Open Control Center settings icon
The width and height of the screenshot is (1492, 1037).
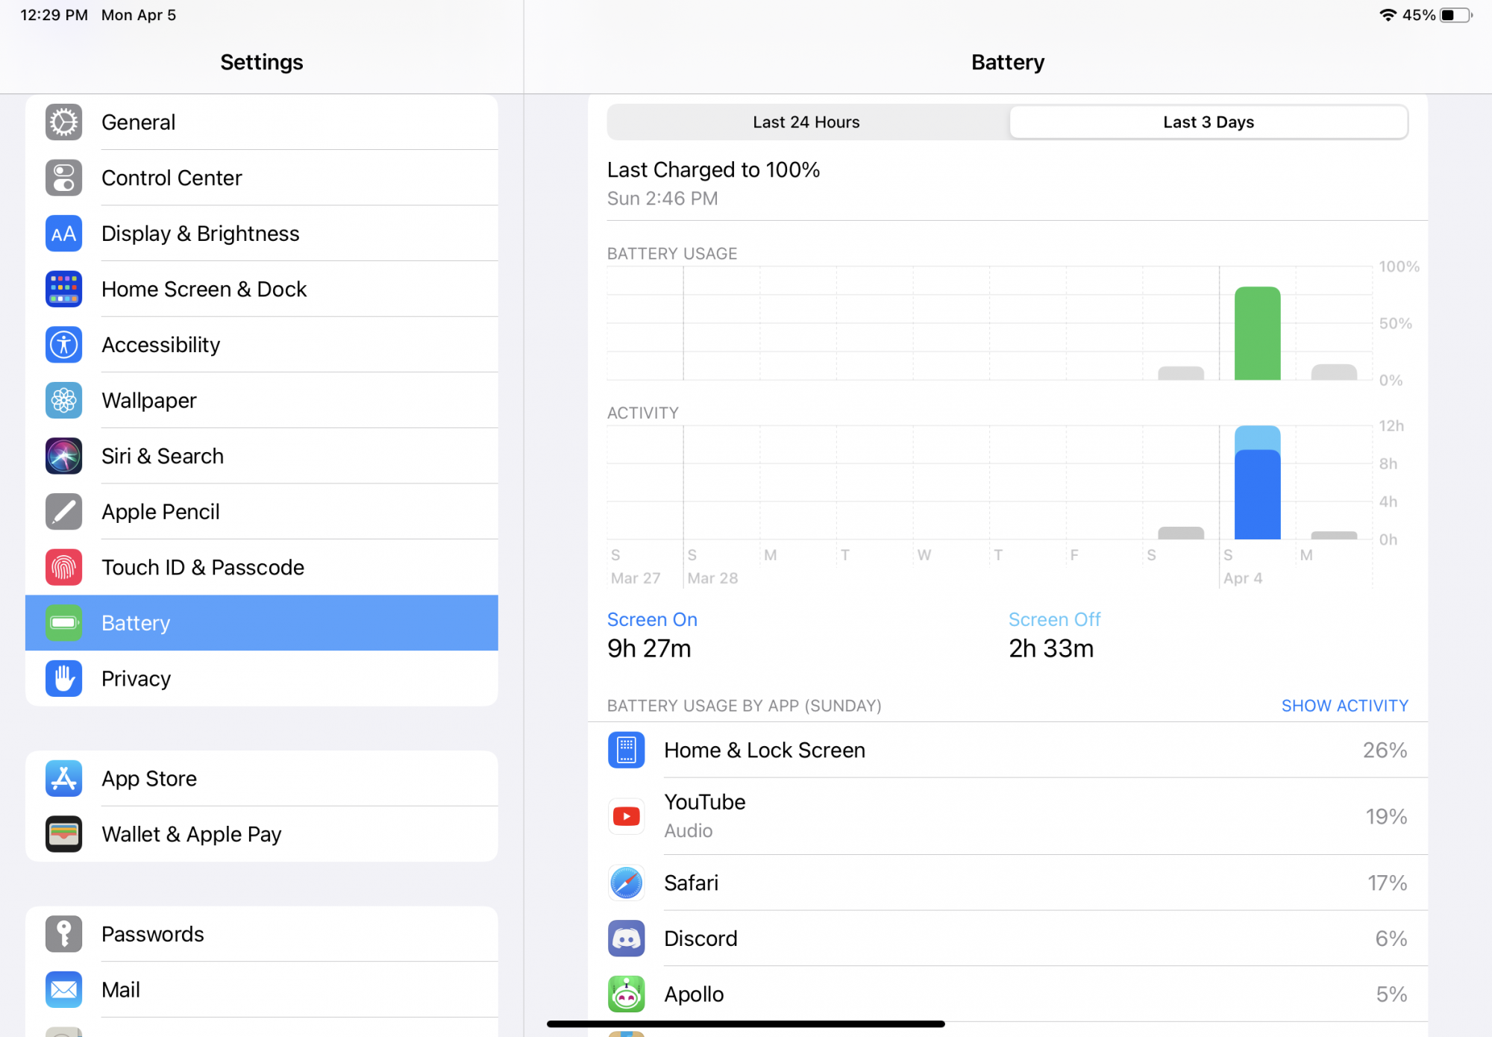pos(63,178)
